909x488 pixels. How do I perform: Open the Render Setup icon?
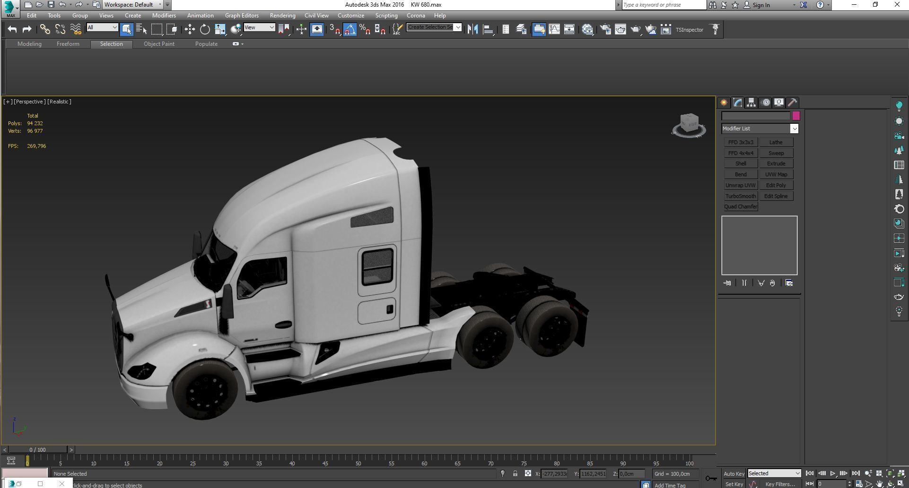[x=605, y=29]
